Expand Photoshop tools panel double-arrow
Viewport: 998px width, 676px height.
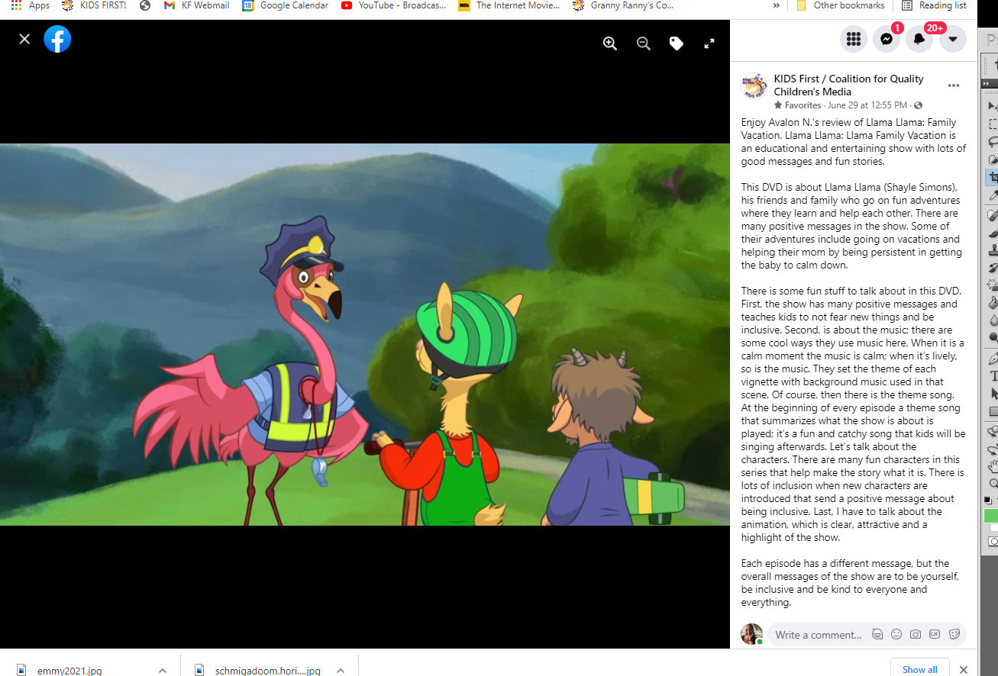(986, 83)
